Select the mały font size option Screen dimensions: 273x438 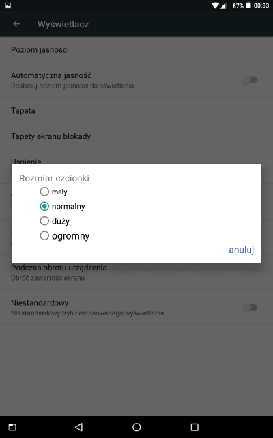[x=54, y=192]
